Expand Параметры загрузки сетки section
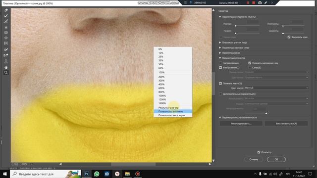Viewport: 317px width, 178px height. 220,48
